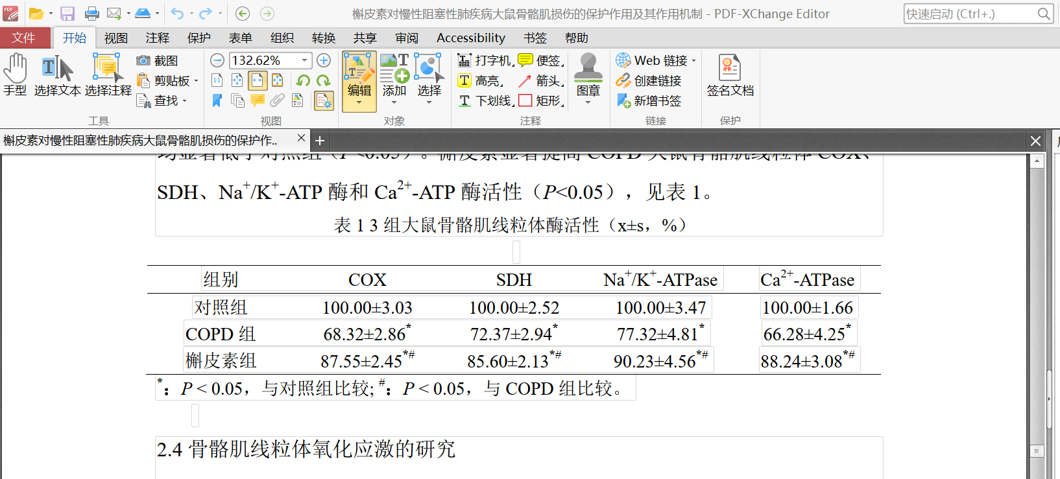The width and height of the screenshot is (1060, 479).
Task: Open the page thumbnails pane icon
Action: (x=237, y=100)
